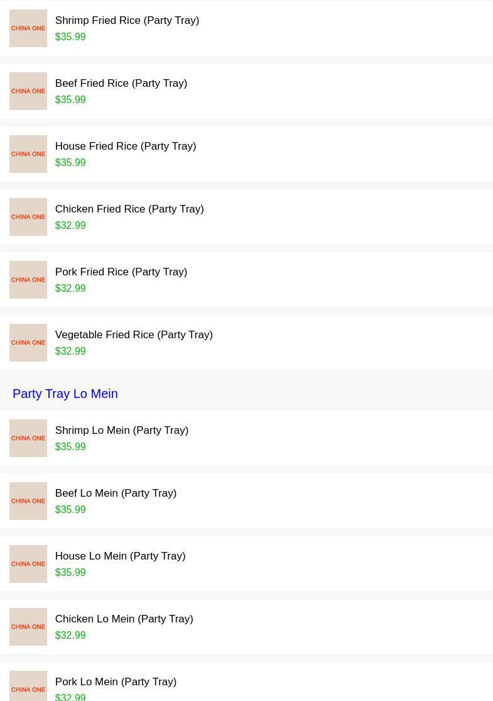The height and width of the screenshot is (701, 493).
Task: Pick Vegetable Fried Rice (Party Tray)
Action: click(134, 335)
